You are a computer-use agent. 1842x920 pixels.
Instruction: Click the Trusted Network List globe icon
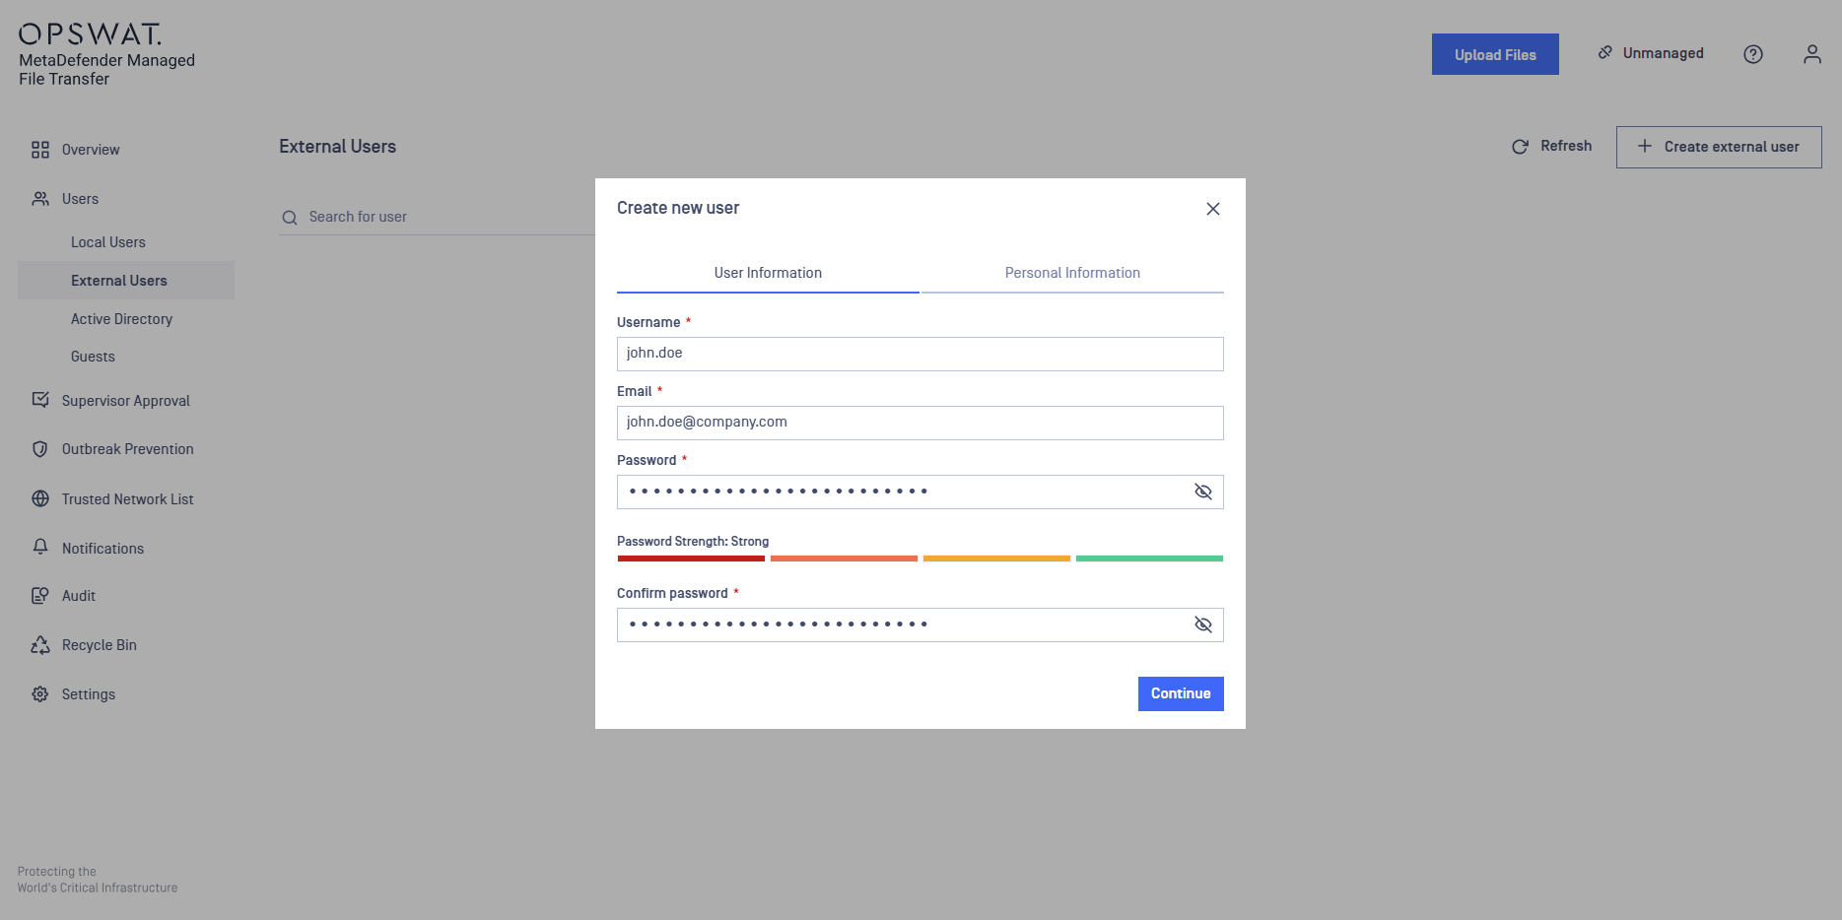tap(40, 498)
